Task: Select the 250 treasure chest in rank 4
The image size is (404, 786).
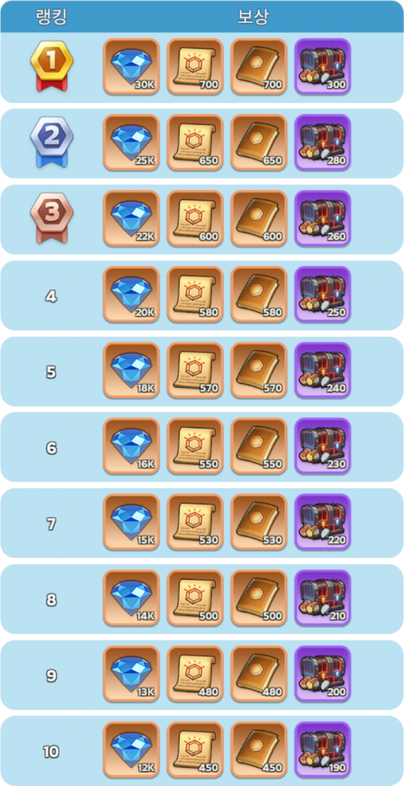Action: click(x=323, y=294)
